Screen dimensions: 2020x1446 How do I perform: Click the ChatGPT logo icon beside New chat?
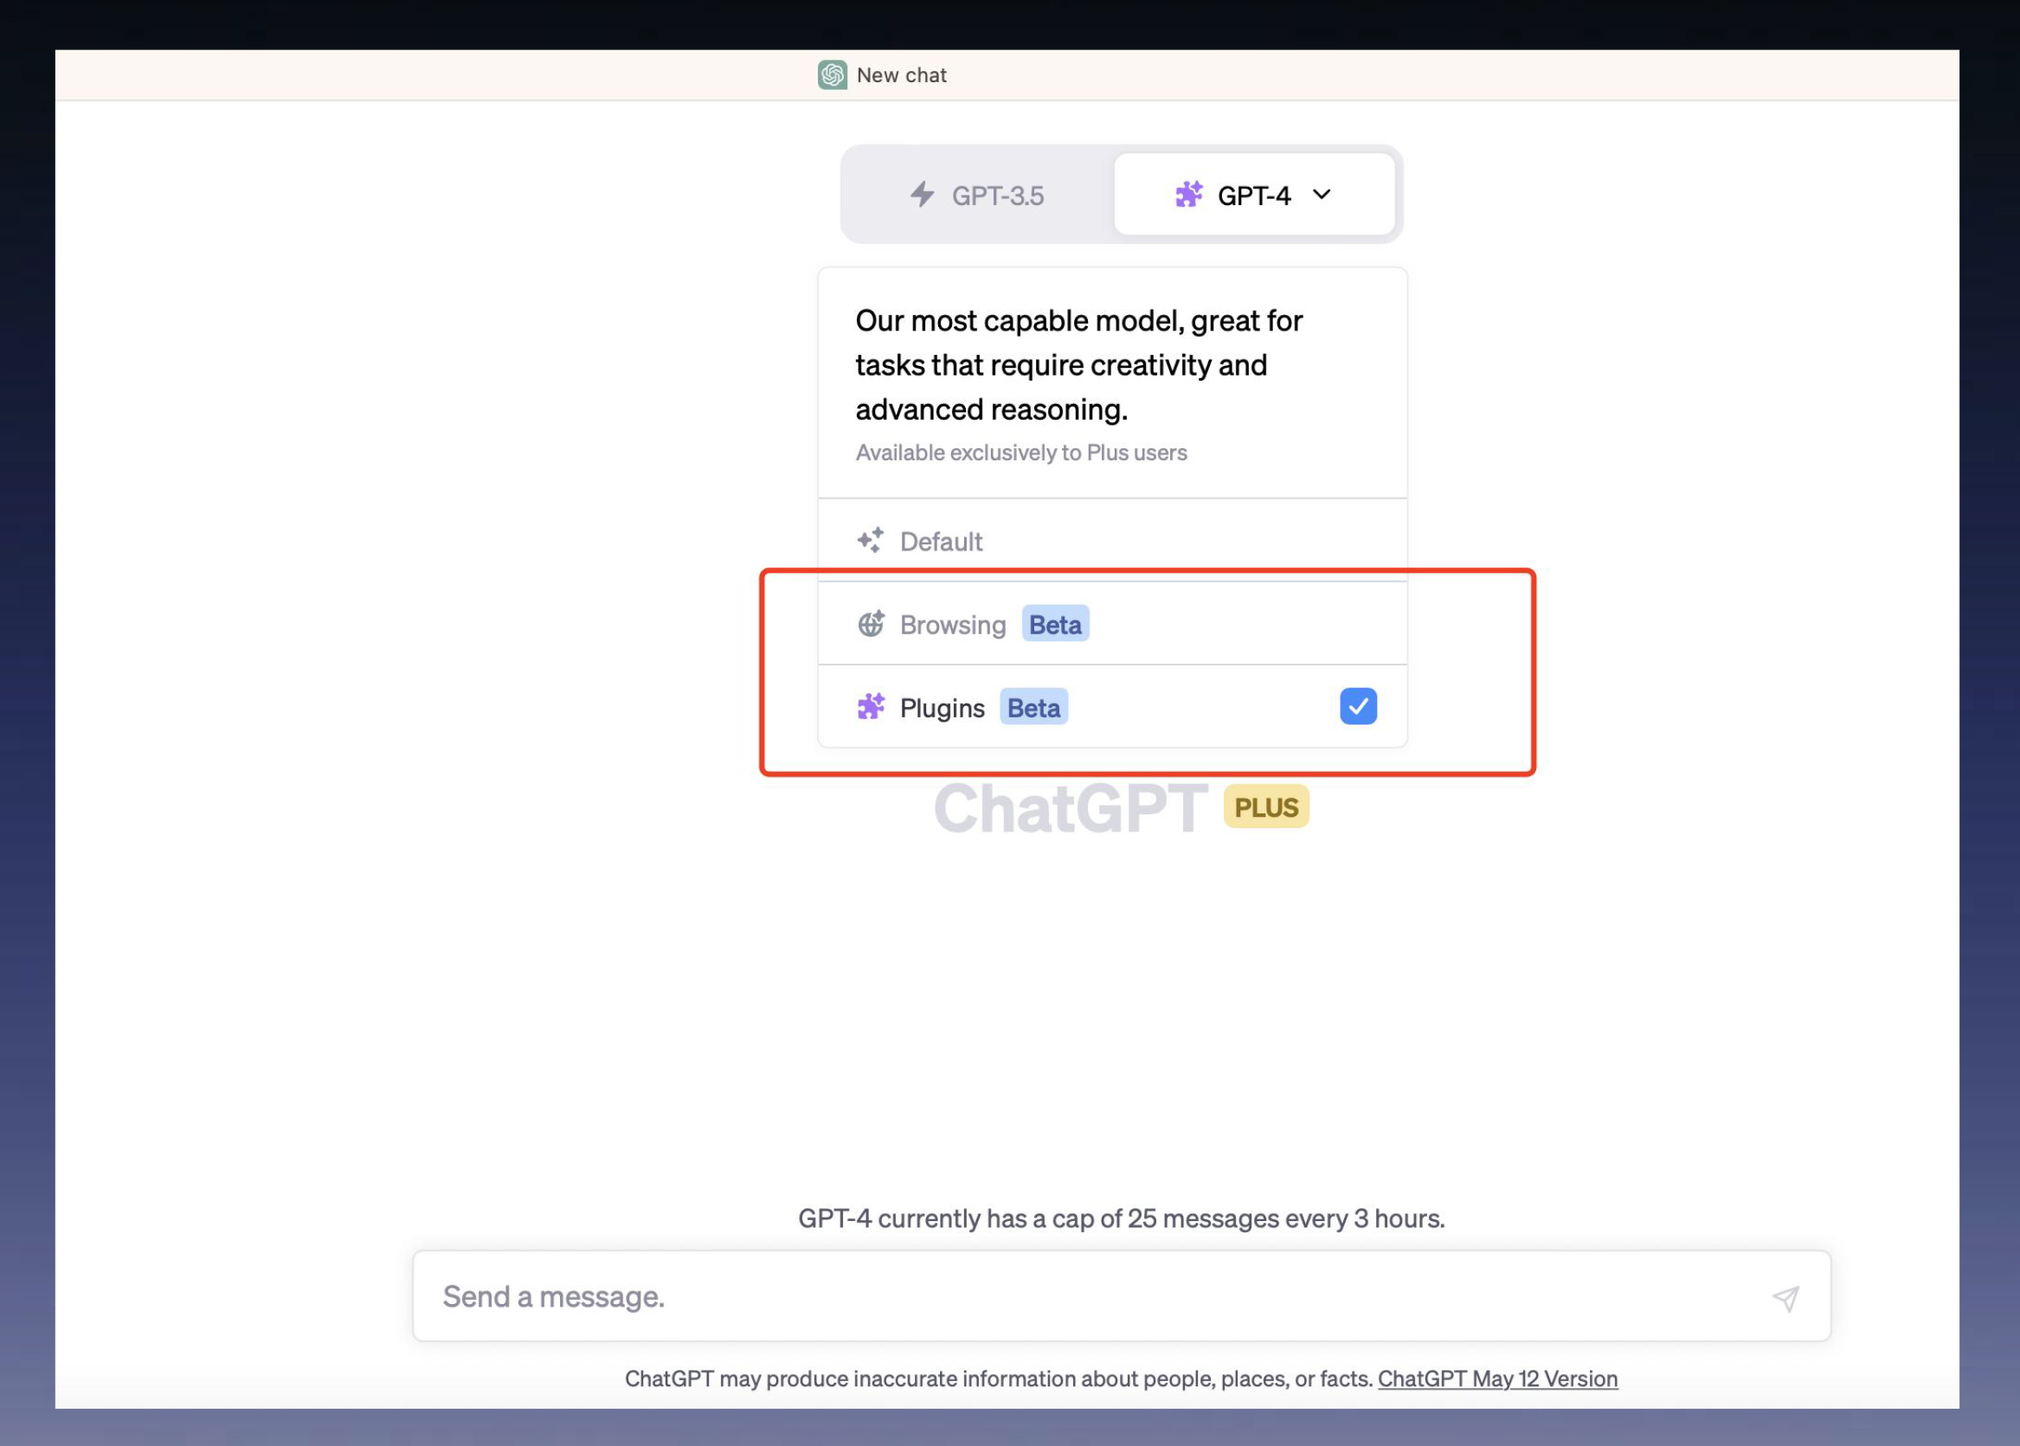point(832,74)
